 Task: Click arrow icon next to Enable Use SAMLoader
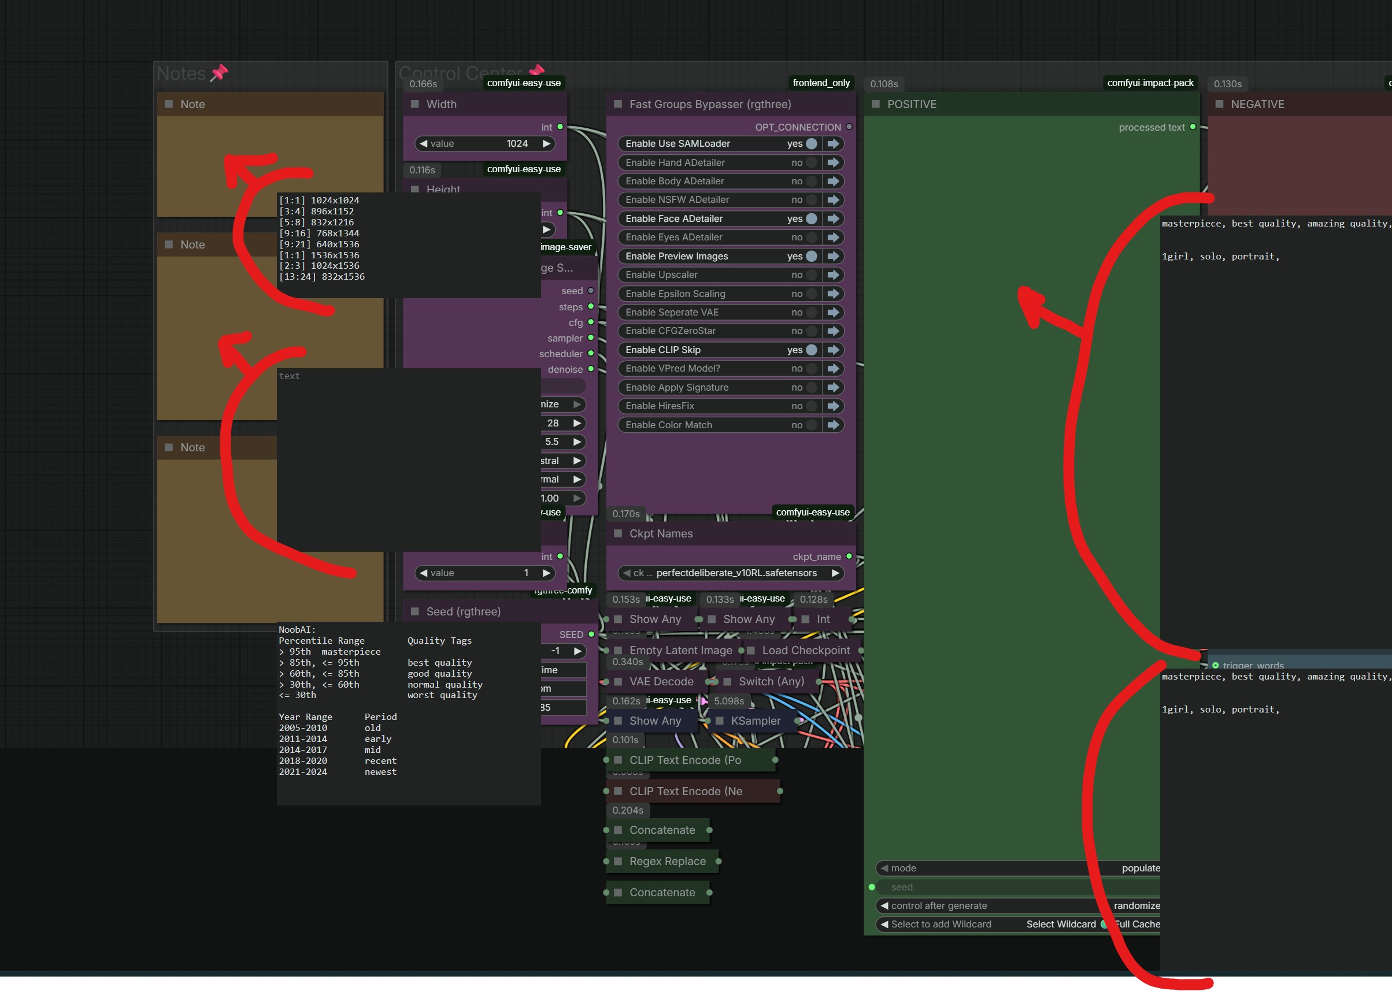coord(833,143)
